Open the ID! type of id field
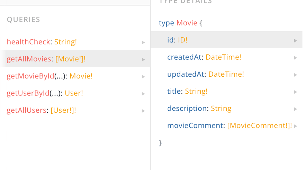The height and width of the screenshot is (170, 306). click(182, 40)
